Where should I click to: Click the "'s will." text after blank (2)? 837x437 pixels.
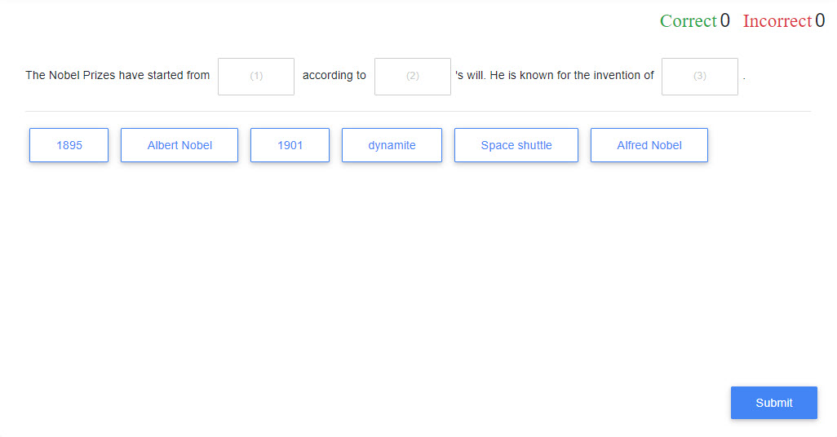point(470,76)
